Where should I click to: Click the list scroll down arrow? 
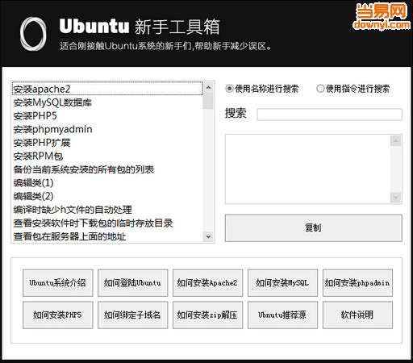pos(208,236)
